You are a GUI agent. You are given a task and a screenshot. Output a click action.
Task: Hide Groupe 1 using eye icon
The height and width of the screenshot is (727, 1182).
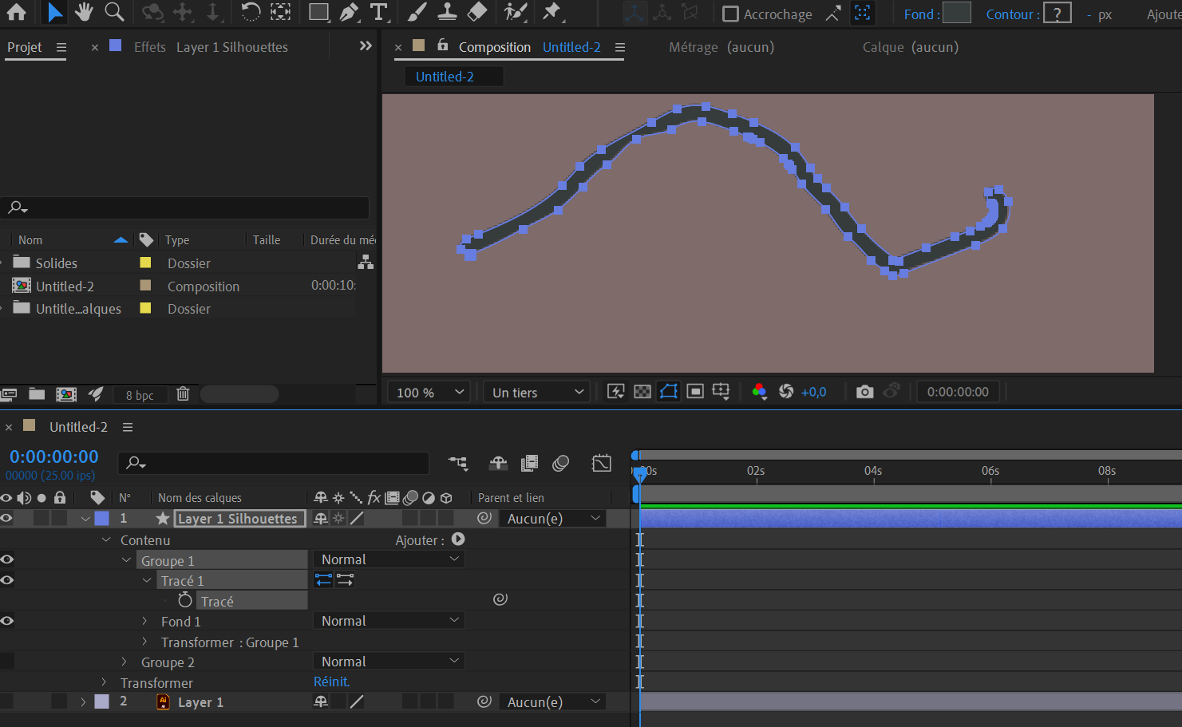point(7,560)
